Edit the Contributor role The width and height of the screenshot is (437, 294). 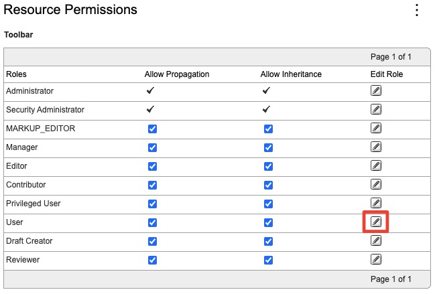pos(376,184)
